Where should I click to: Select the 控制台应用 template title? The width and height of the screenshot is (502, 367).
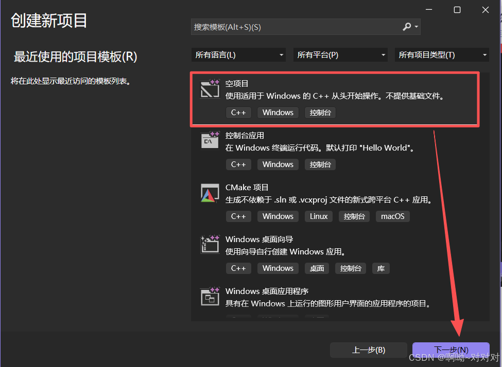click(x=245, y=136)
